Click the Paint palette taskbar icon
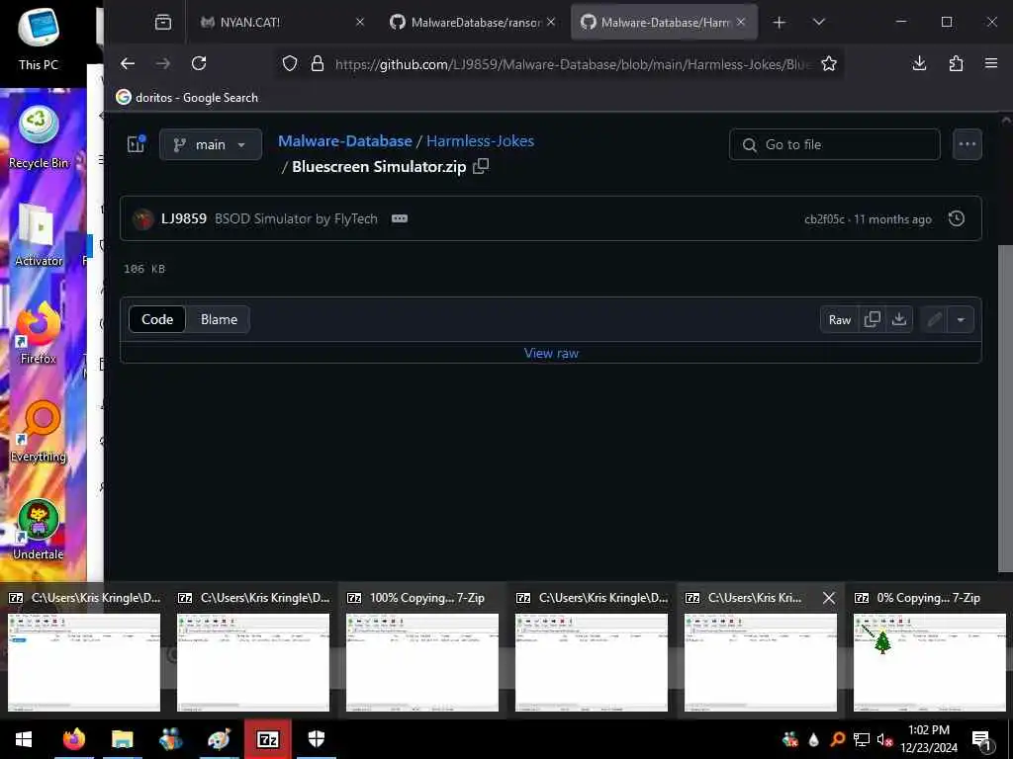Viewport: 1013px width, 759px height. 219,739
